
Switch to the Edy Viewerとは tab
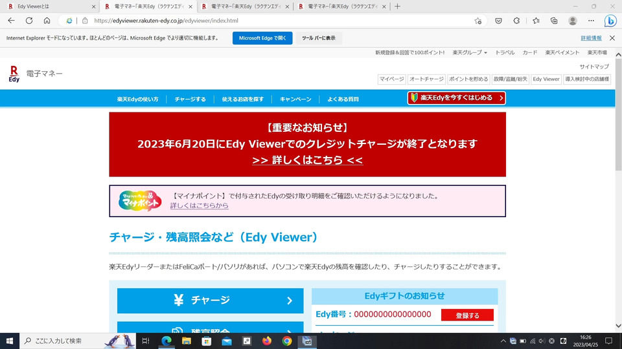[x=50, y=6]
